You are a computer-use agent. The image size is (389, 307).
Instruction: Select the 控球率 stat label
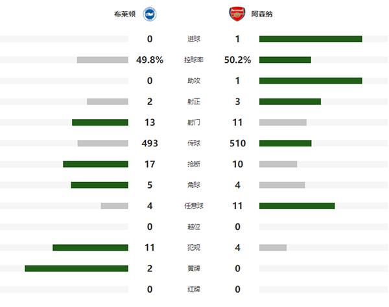tap(194, 60)
